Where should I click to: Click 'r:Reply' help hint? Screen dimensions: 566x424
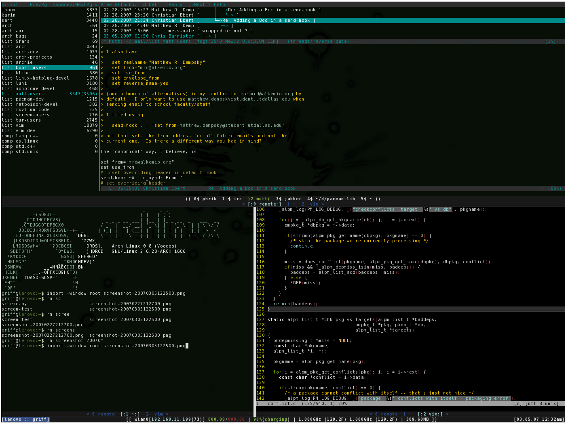pyautogui.click(x=173, y=4)
